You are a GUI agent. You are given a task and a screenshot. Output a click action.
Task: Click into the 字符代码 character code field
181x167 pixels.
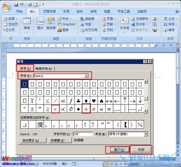click(x=83, y=134)
